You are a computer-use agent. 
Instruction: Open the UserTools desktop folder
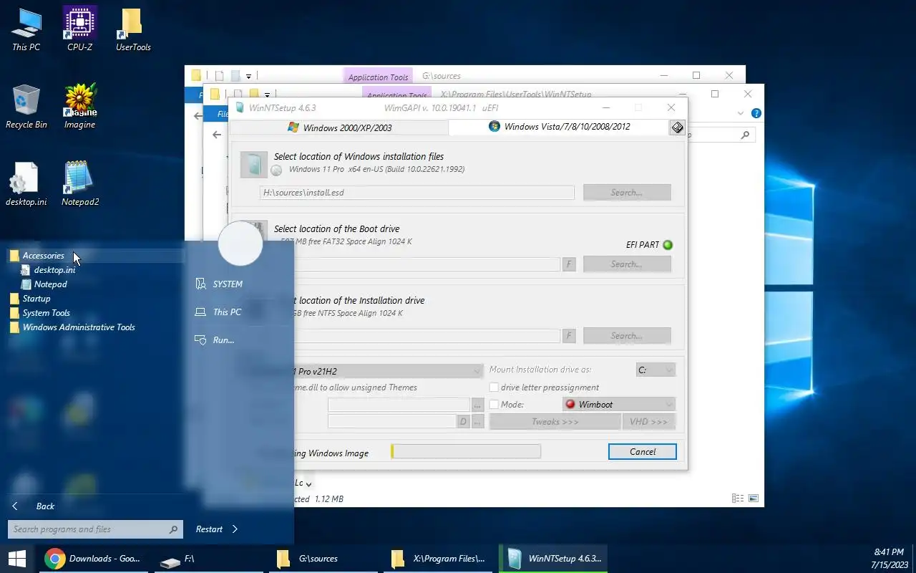tap(133, 30)
